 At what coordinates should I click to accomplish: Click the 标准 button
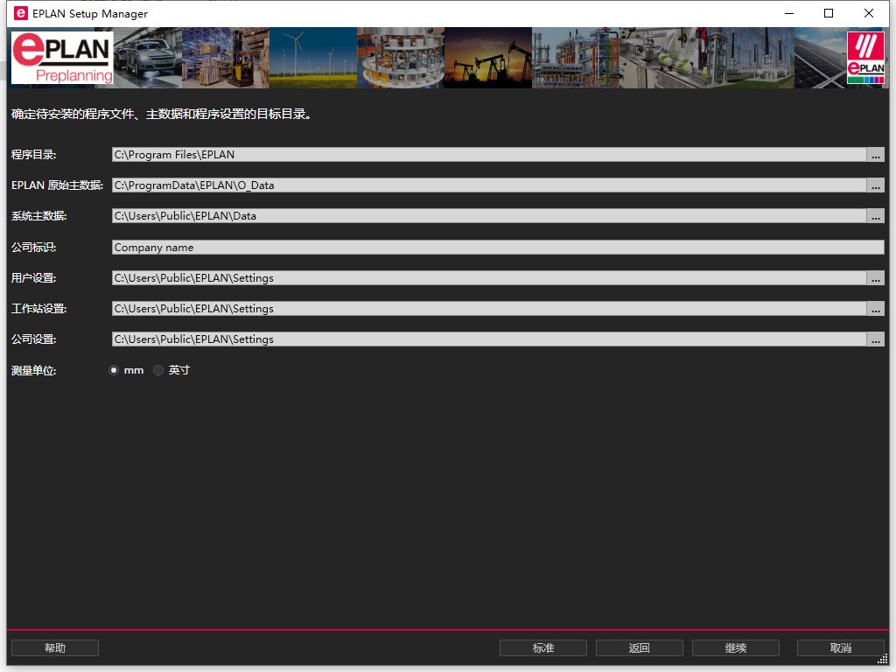click(x=542, y=647)
